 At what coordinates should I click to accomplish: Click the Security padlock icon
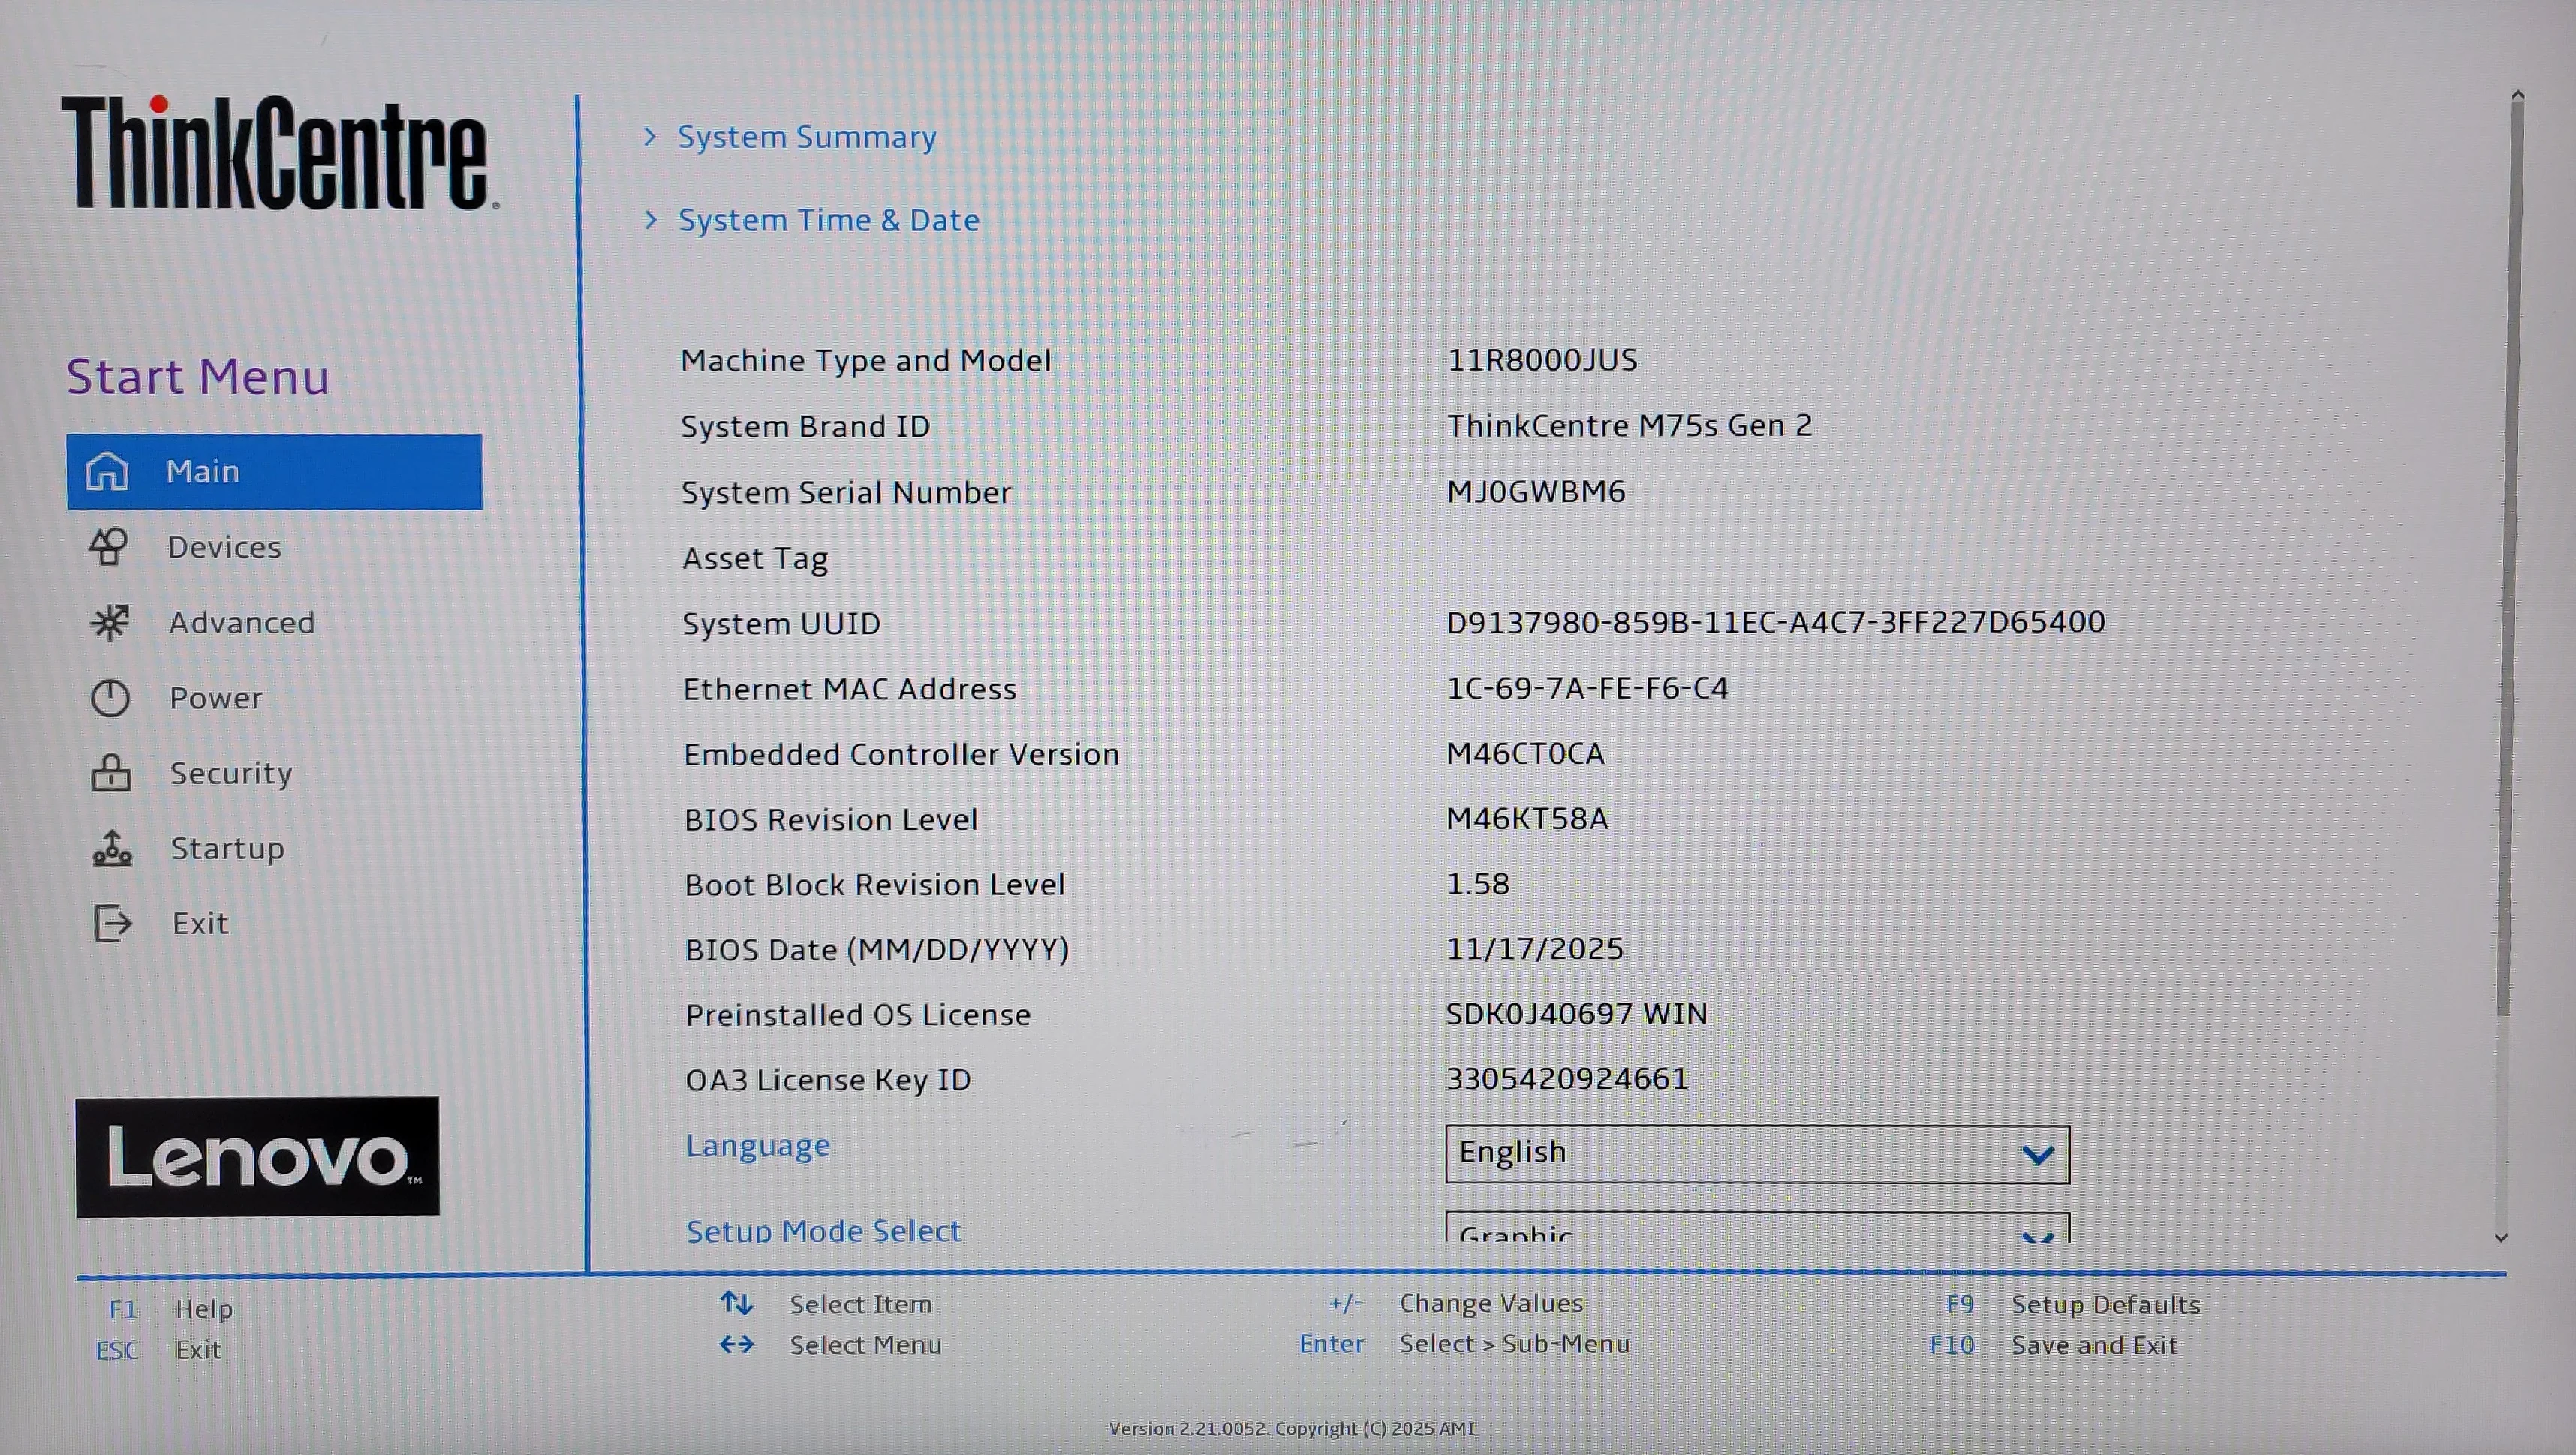click(x=111, y=773)
